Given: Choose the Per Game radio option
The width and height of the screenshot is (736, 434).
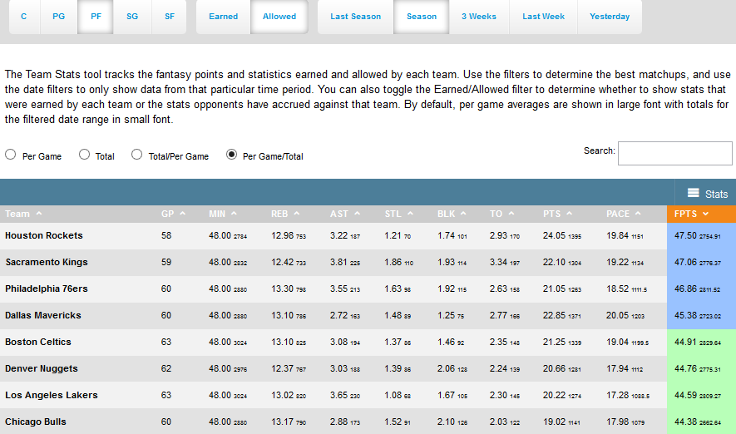Looking at the screenshot, I should coord(10,155).
